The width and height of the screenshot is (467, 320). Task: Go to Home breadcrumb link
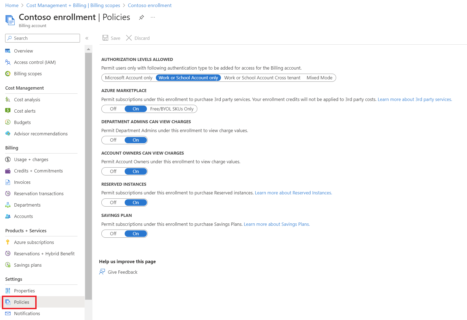point(12,5)
